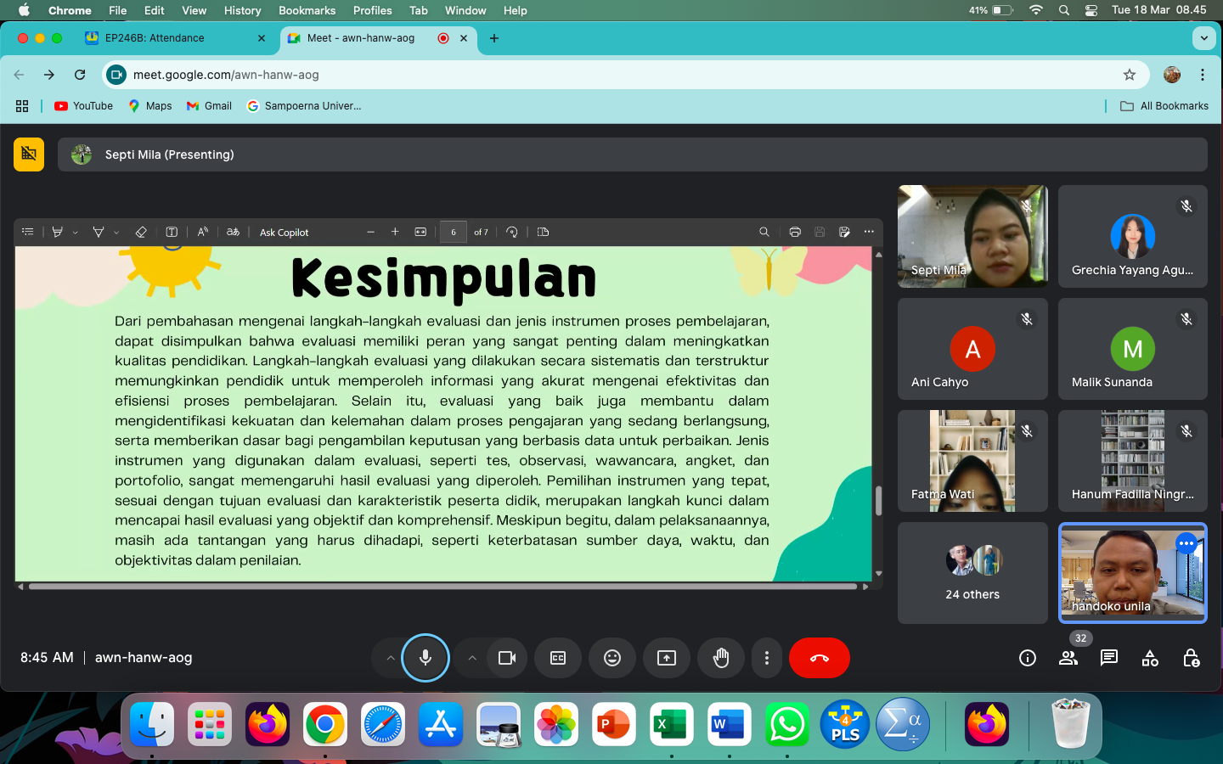
Task: Turn on closed captions
Action: 558,658
